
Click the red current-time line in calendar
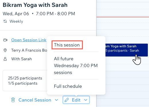pos(123,17)
